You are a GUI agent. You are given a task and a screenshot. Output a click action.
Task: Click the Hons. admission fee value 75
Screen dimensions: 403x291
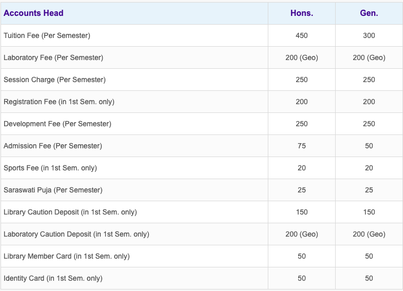point(302,146)
